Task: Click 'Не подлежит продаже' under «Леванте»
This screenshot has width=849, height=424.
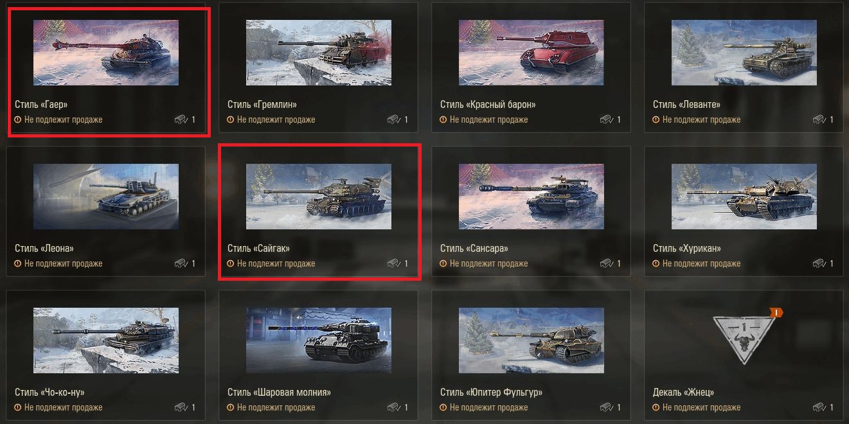Action: (701, 119)
